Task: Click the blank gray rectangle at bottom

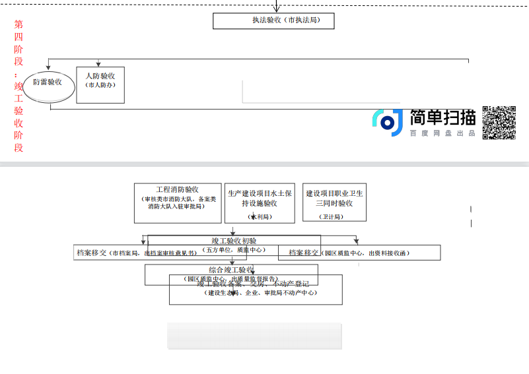Action: click(254, 336)
